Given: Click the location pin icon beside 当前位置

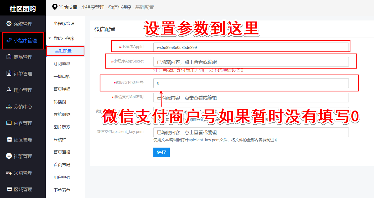Looking at the screenshot, I should [x=55, y=7].
